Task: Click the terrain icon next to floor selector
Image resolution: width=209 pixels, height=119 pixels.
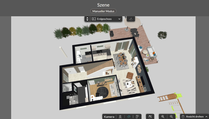Action: click(131, 19)
